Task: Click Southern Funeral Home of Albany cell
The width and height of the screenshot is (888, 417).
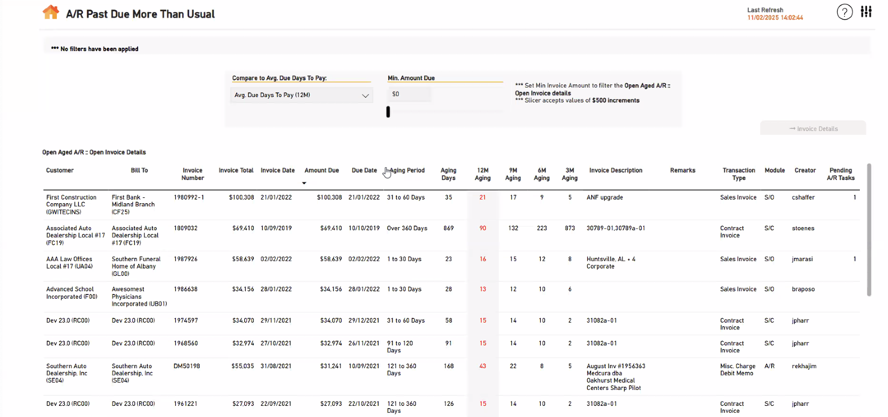Action: [x=136, y=266]
